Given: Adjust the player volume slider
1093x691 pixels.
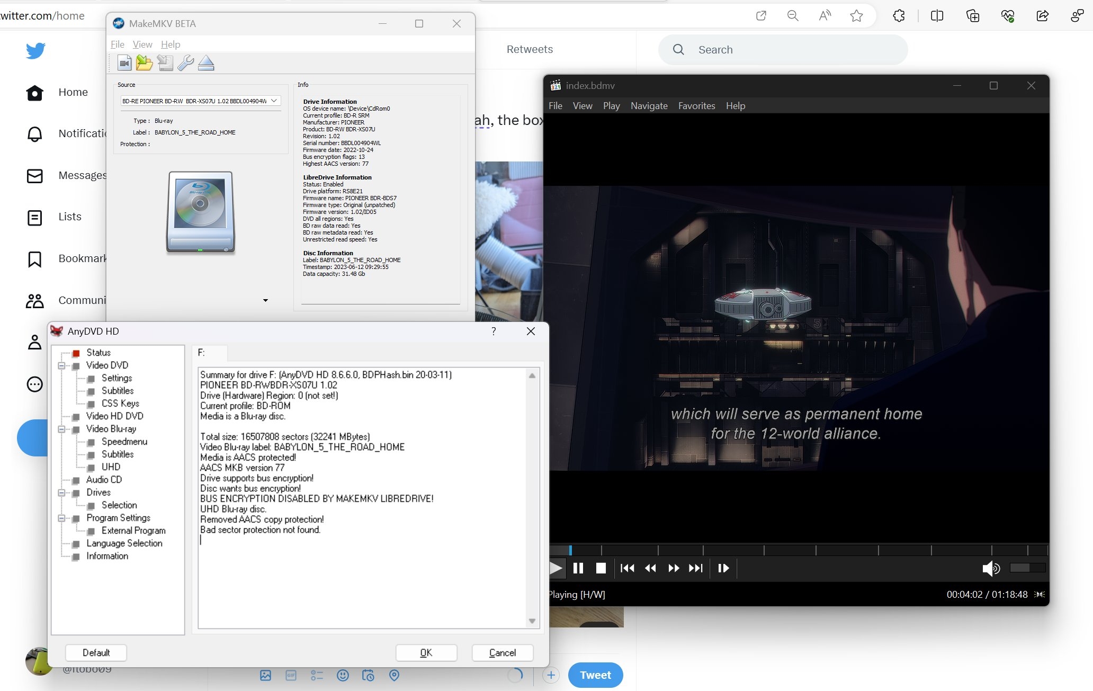Looking at the screenshot, I should 1027,568.
